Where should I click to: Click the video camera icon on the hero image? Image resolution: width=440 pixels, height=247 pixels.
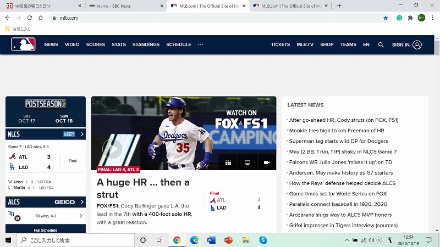tap(267, 162)
